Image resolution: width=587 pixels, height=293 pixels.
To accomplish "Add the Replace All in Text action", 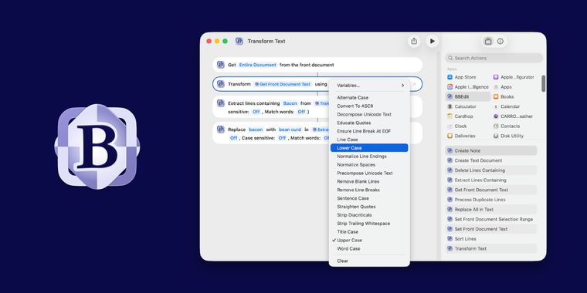I will pos(491,209).
